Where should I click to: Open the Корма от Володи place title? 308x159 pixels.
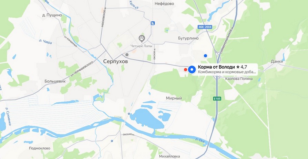(216, 67)
